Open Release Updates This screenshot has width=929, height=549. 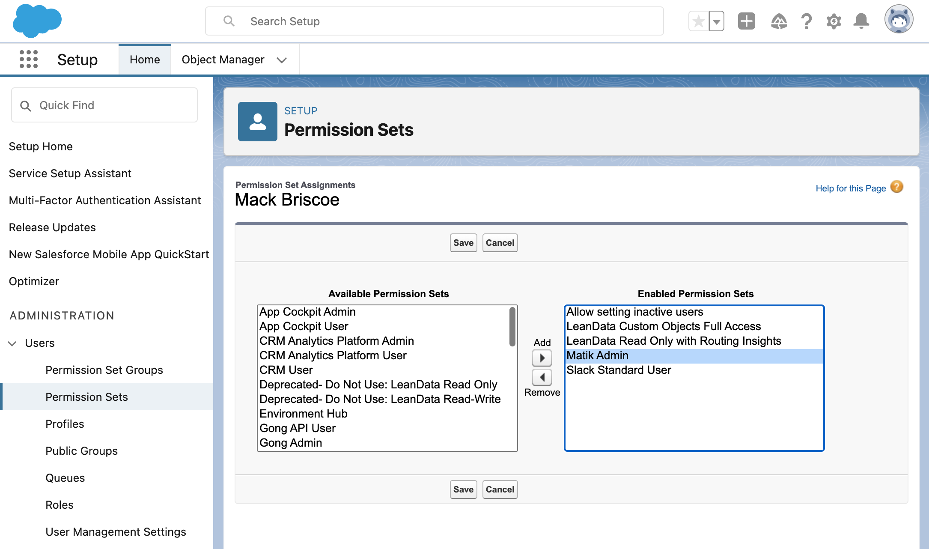52,227
